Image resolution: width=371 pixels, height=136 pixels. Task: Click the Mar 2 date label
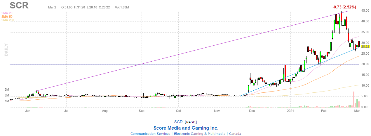52,7
